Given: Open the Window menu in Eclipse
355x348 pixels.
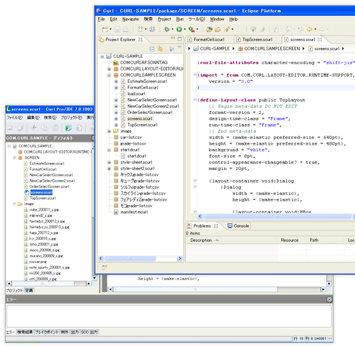Looking at the screenshot, I should coord(217,20).
